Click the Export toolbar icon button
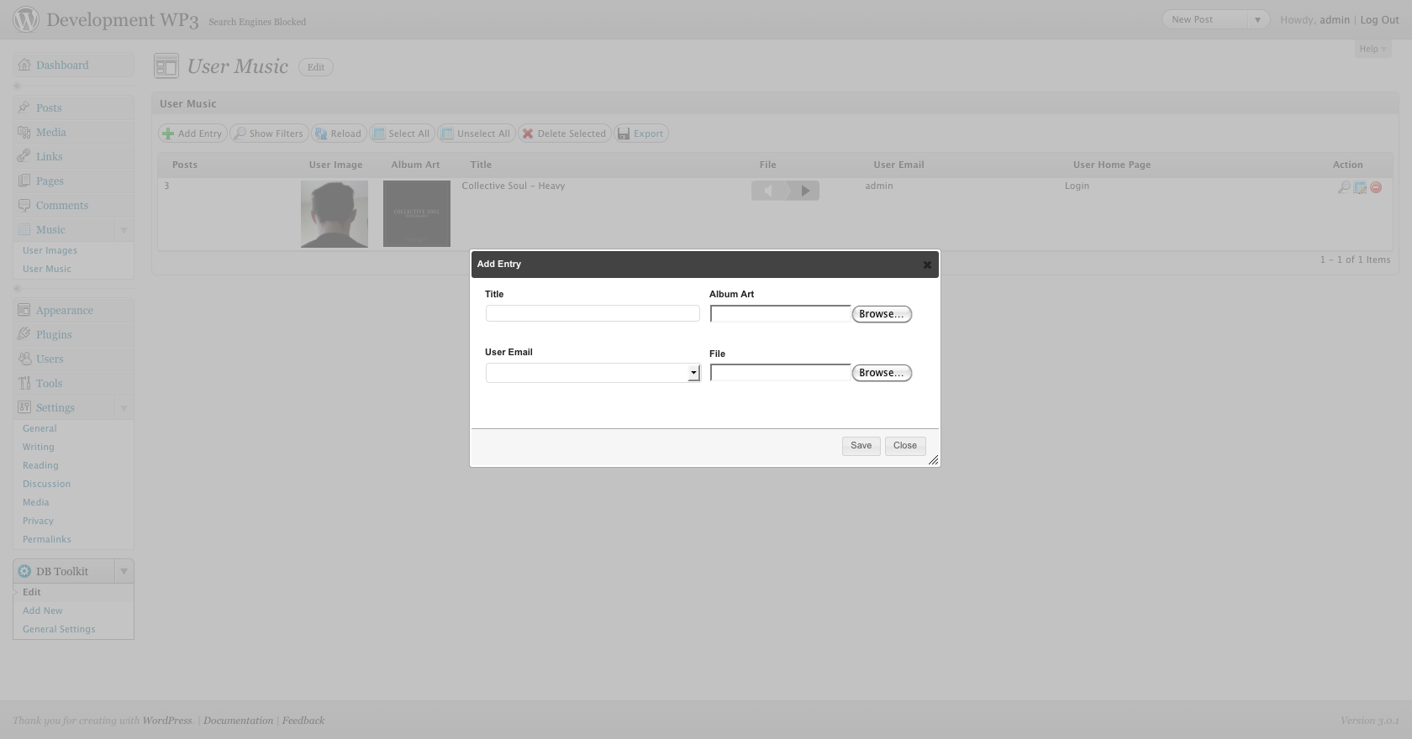 [641, 134]
